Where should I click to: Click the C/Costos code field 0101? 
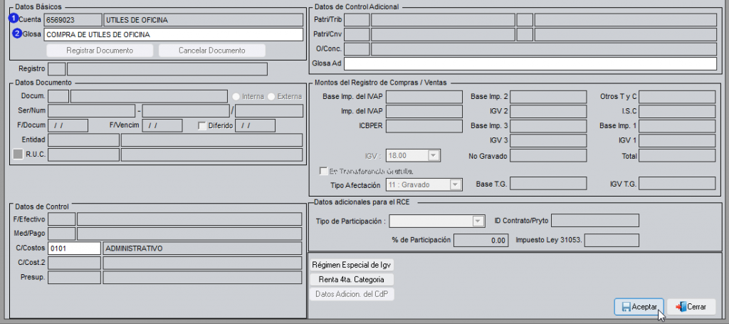(x=74, y=249)
